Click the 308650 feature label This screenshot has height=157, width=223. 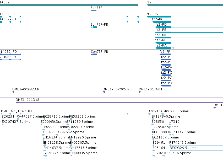158,122
